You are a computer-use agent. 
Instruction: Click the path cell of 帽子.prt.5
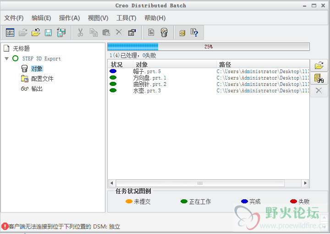[x=263, y=71]
